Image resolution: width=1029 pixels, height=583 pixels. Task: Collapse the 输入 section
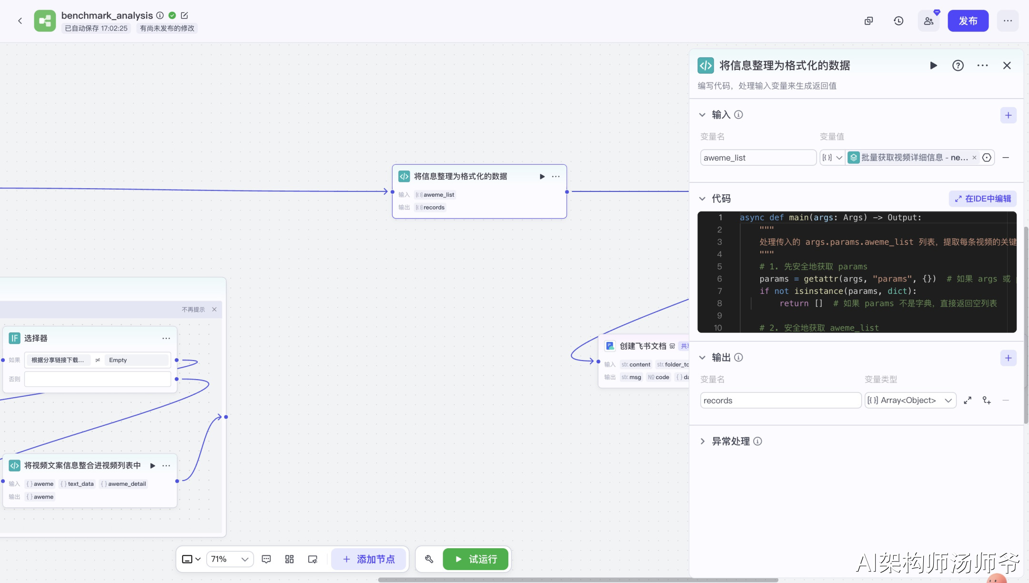pos(702,115)
